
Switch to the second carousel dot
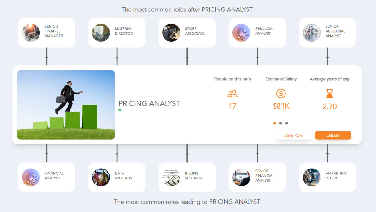click(x=281, y=123)
